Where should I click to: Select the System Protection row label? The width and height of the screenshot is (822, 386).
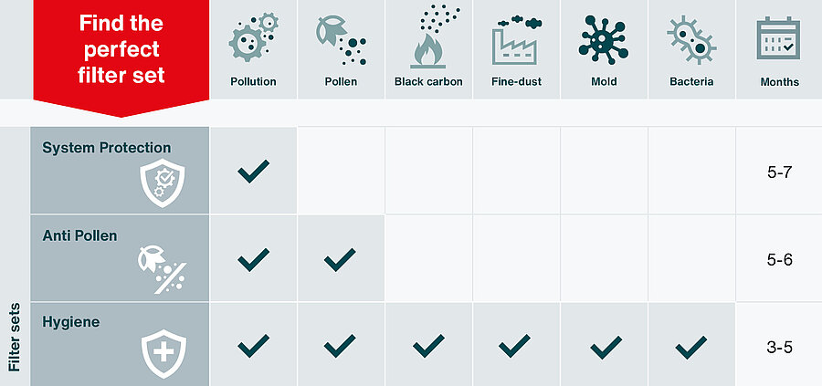[106, 148]
